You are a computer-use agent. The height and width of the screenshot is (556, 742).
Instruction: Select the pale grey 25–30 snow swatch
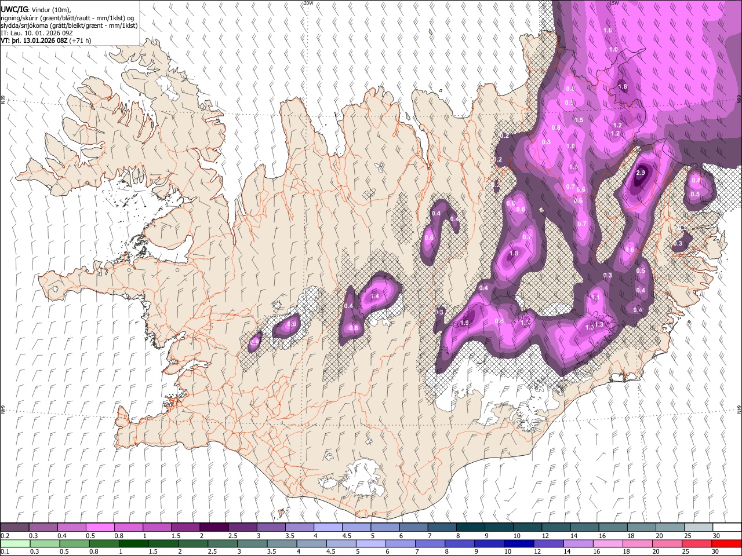coord(699,528)
